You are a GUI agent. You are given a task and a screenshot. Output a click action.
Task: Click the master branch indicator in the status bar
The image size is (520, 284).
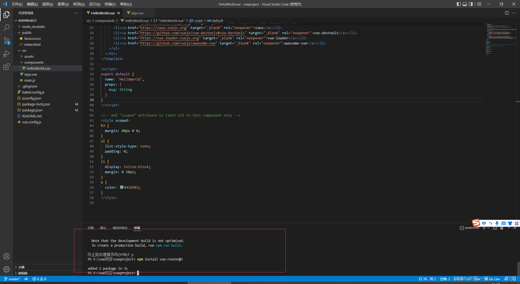12,279
